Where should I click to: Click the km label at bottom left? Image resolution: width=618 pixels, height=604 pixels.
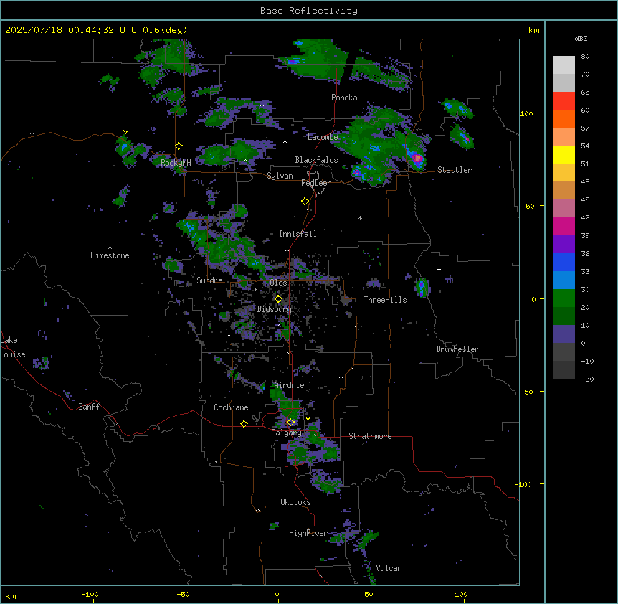coord(11,596)
